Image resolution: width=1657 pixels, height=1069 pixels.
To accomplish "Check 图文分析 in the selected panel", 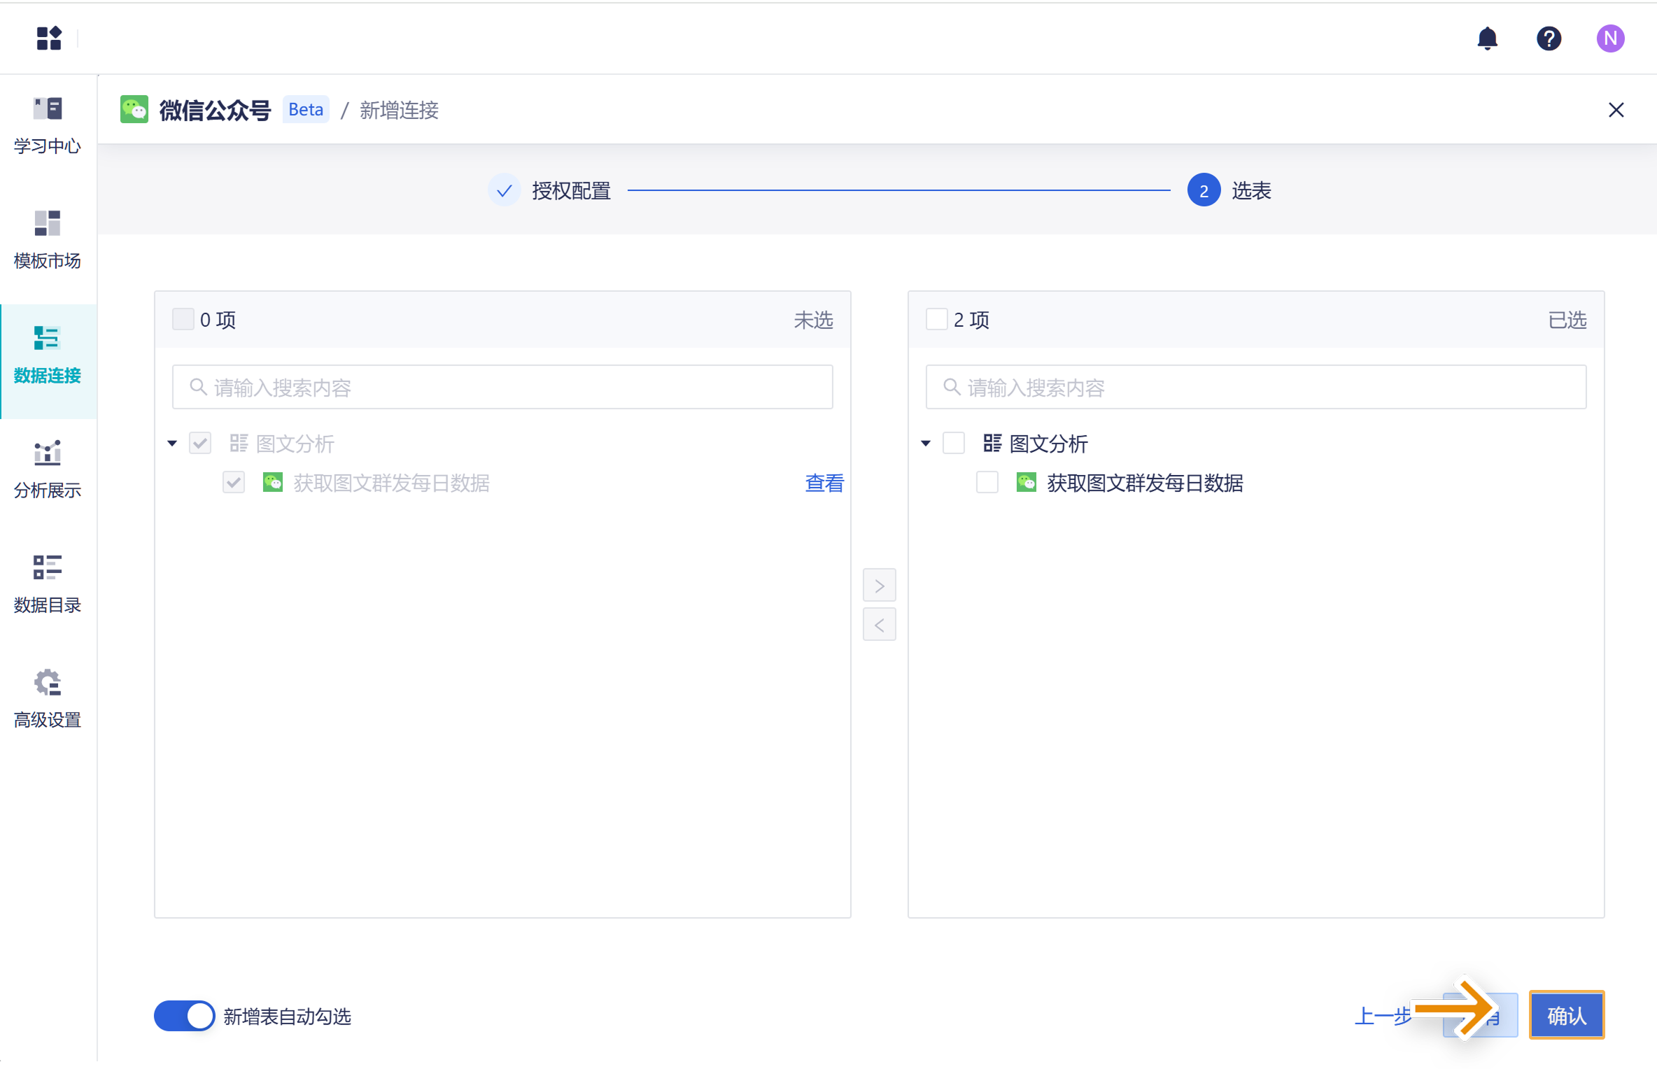I will tap(954, 443).
